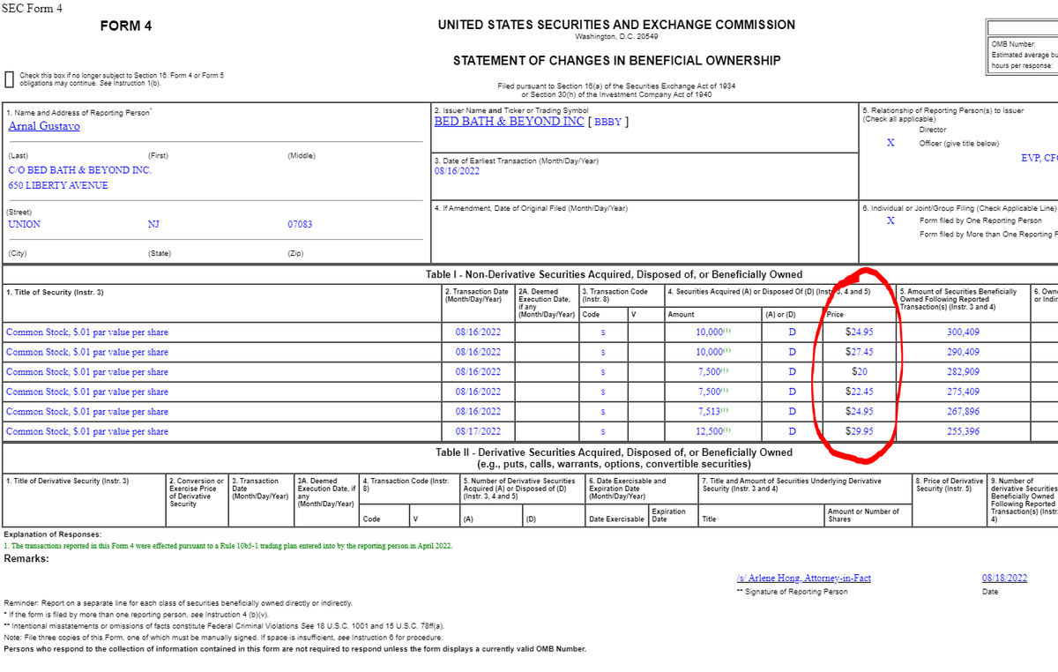1058x672 pixels.
Task: Mark the Director relationship checkbox
Action: pyautogui.click(x=890, y=131)
